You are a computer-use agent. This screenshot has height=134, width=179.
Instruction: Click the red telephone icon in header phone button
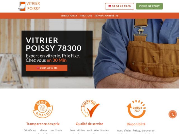(x=110, y=6)
